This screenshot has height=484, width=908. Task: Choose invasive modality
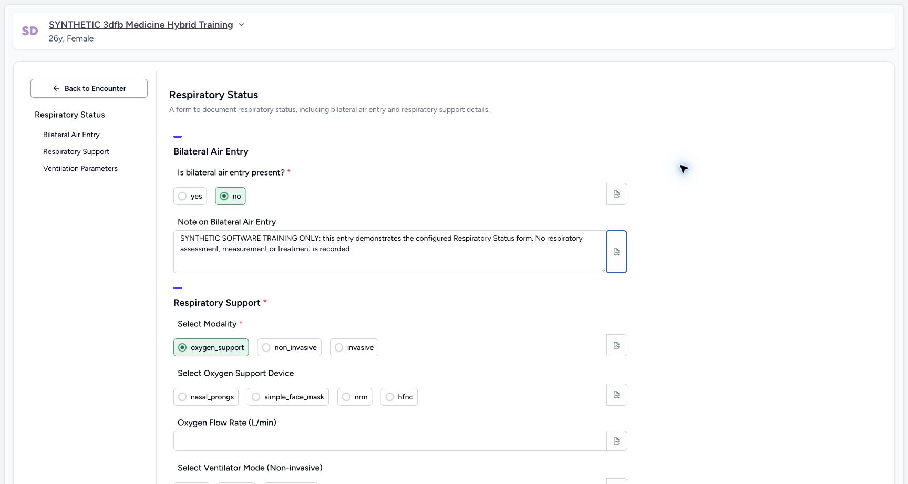[354, 347]
